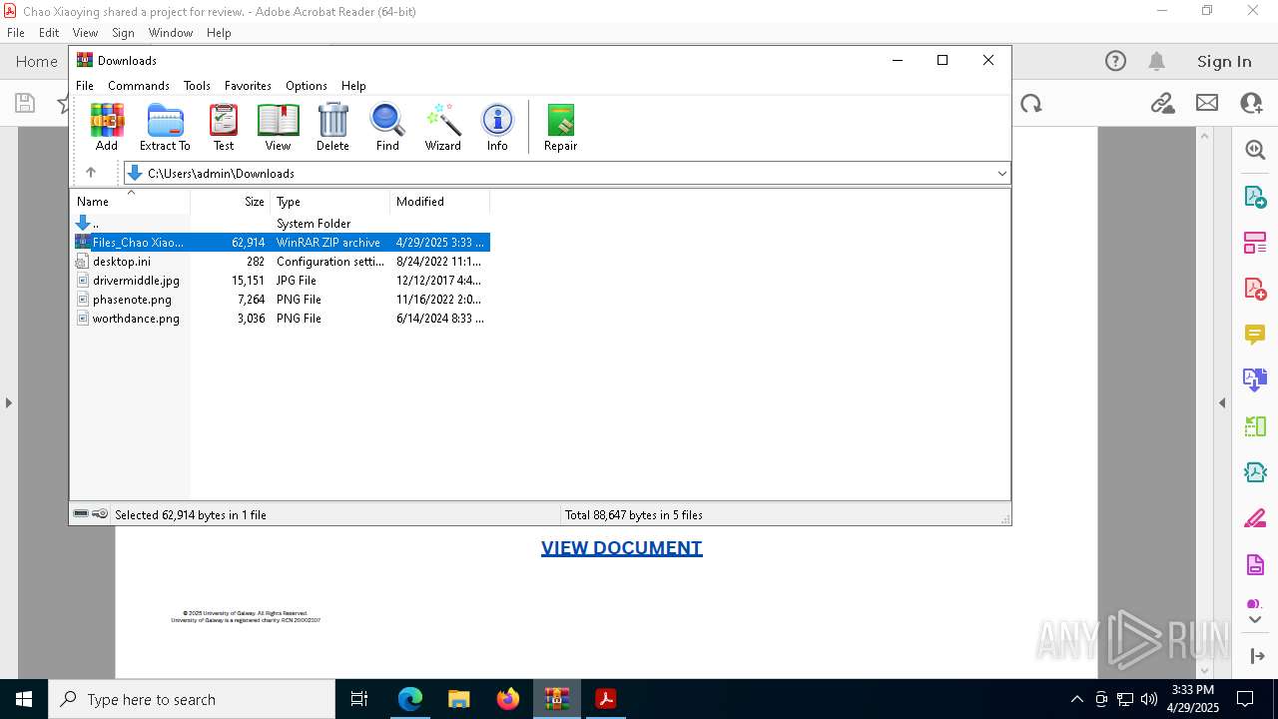Viewport: 1278px width, 719px height.
Task: Open WinRAR Options menu
Action: [x=307, y=86]
